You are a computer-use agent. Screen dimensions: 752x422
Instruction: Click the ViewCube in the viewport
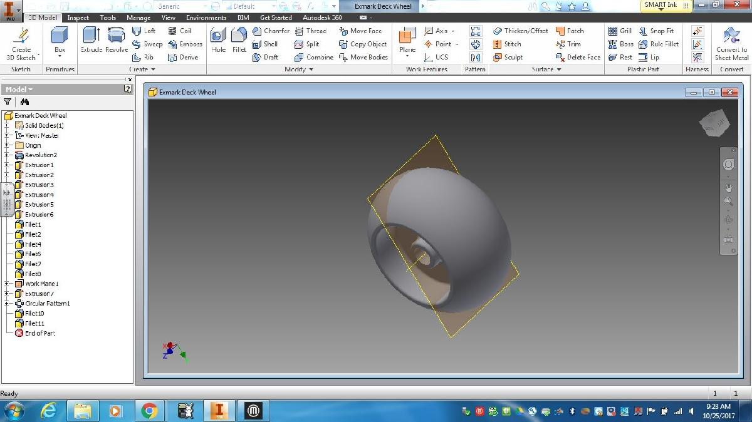714,123
